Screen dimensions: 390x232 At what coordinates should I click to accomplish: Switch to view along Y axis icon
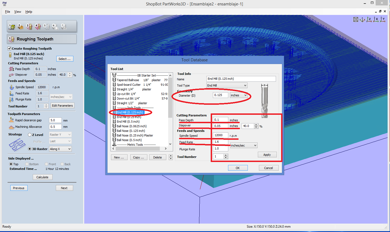click(382, 20)
